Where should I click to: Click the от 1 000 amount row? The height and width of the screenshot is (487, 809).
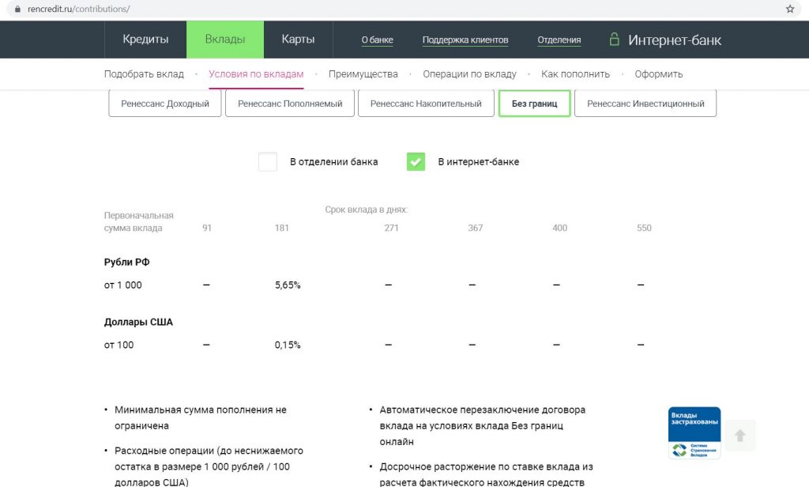pyautogui.click(x=122, y=285)
